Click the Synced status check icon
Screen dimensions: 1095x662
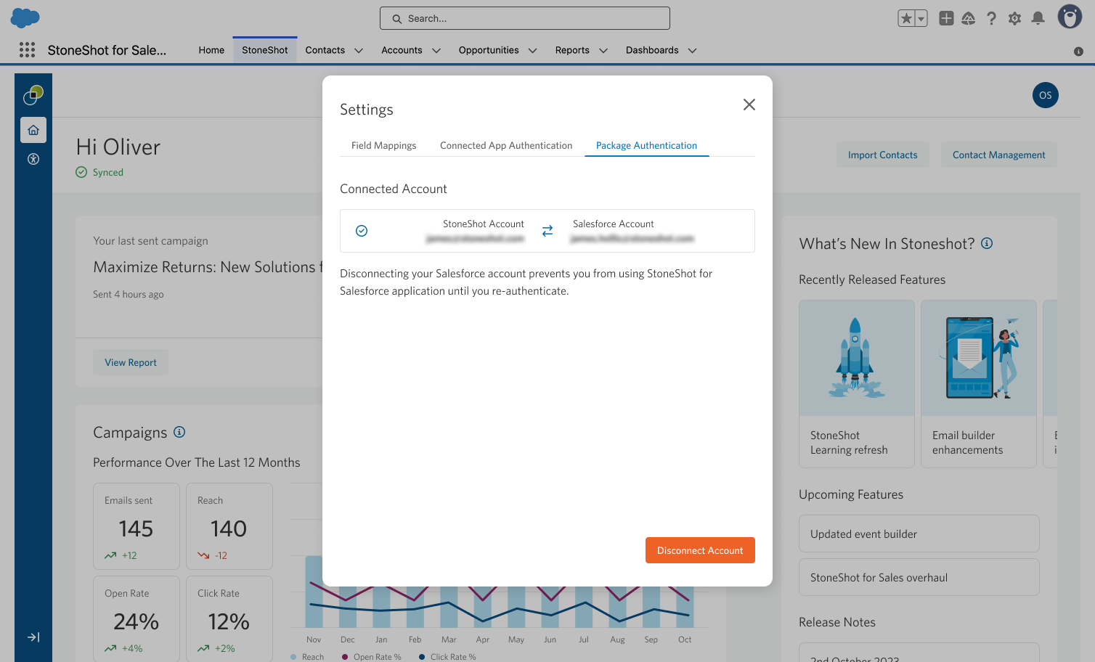click(81, 172)
